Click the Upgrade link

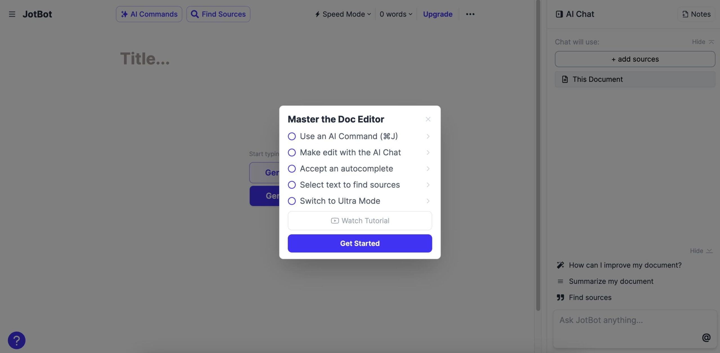438,14
